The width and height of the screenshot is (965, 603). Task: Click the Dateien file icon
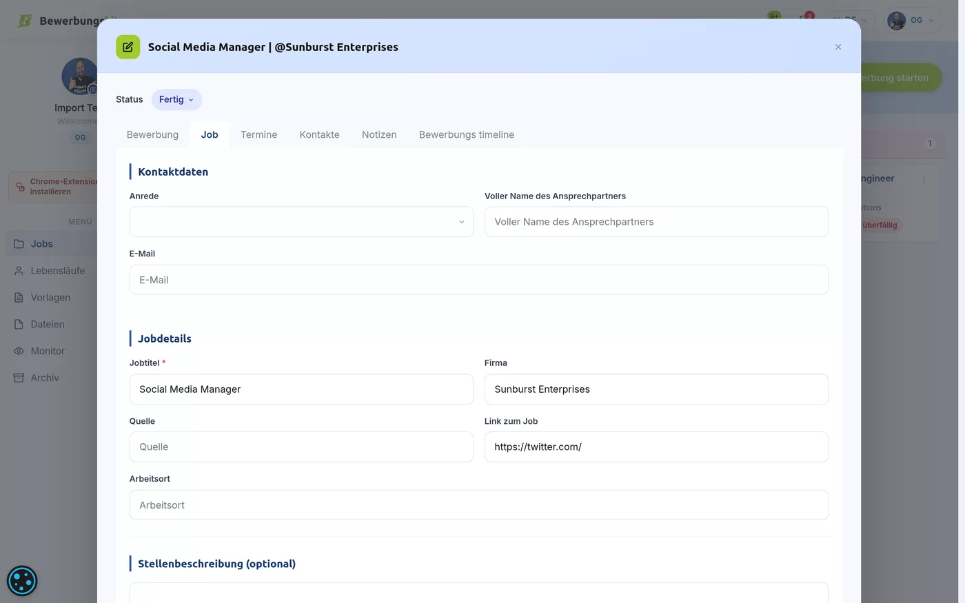pos(19,325)
